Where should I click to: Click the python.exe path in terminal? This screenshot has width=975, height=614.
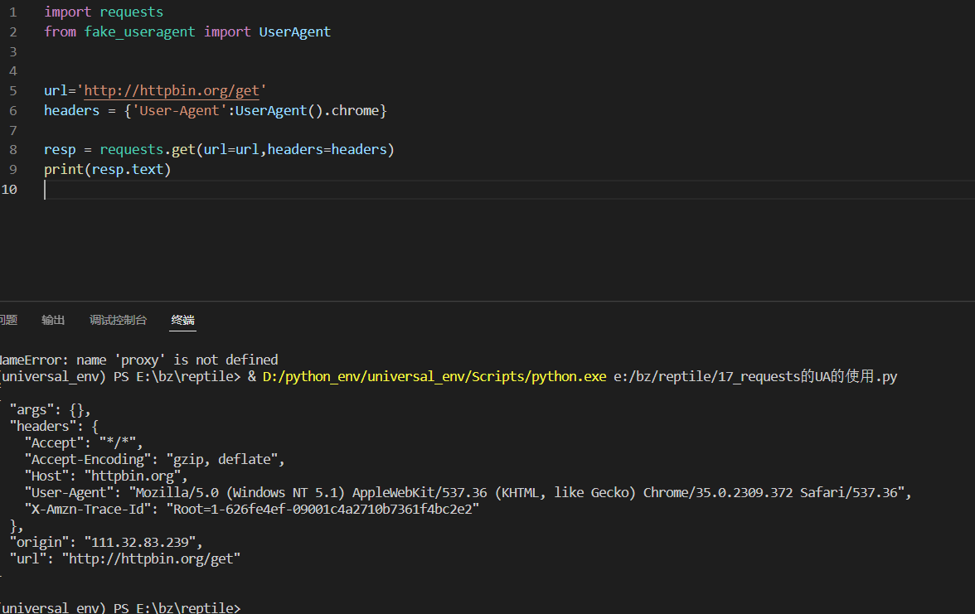tap(434, 376)
